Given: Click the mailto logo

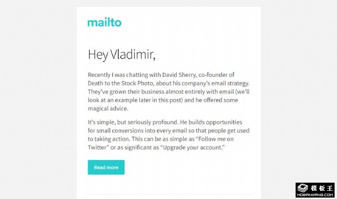Looking at the screenshot, I should pyautogui.click(x=104, y=22).
